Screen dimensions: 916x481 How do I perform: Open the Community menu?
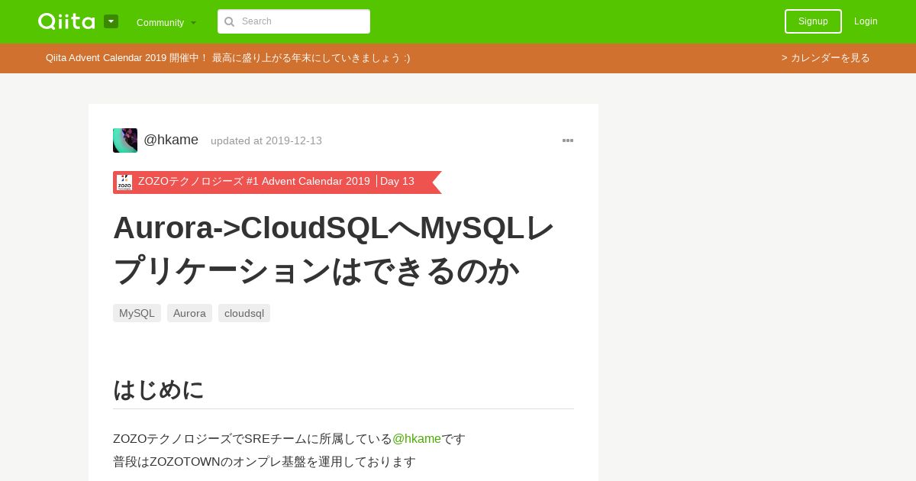166,22
